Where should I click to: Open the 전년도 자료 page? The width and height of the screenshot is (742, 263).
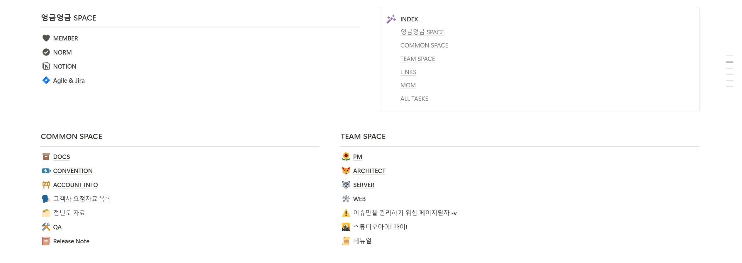(69, 213)
